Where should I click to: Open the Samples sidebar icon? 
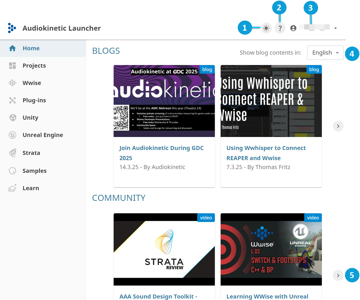coord(12,171)
